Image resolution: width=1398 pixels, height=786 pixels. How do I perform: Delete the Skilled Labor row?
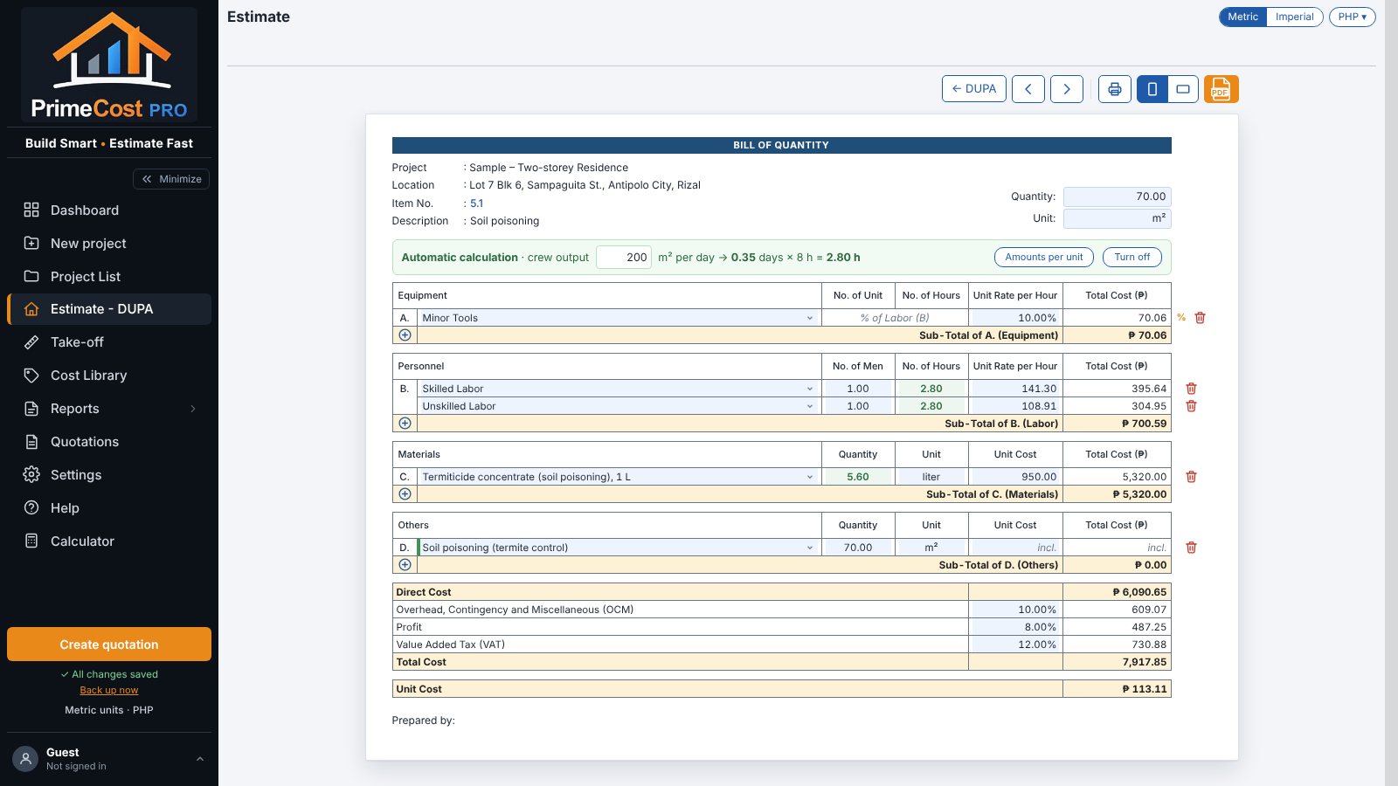pos(1191,389)
